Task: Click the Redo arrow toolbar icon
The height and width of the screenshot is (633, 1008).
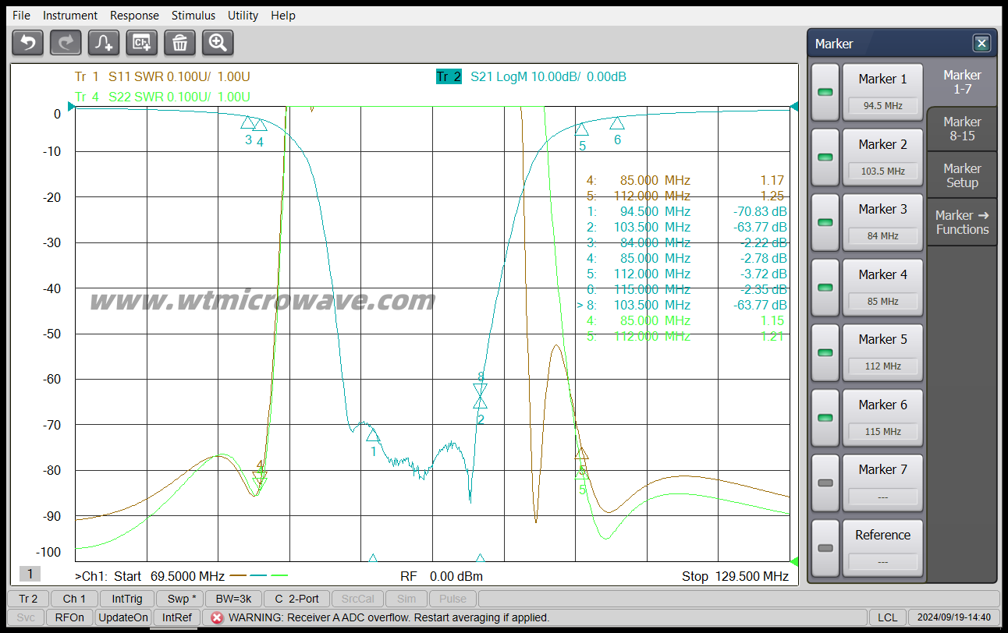Action: 66,42
